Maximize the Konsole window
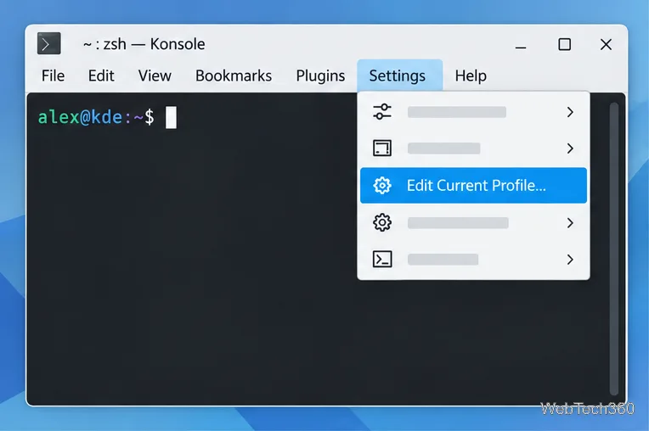649x431 pixels. point(565,44)
